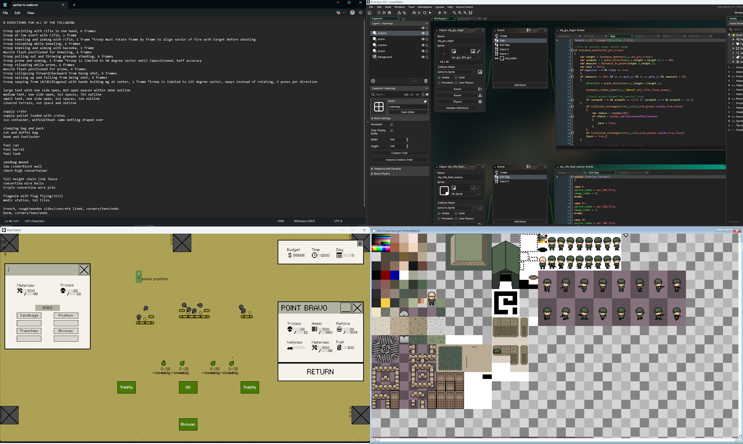Enable Uses Physics for obj_gry_dugin
The width and height of the screenshot is (743, 444).
coord(456,83)
